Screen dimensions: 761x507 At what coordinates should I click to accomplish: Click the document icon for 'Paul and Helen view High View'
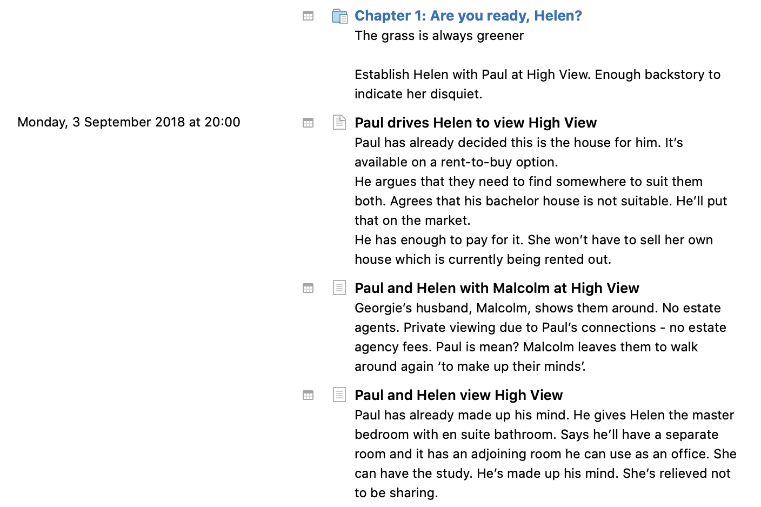tap(339, 395)
